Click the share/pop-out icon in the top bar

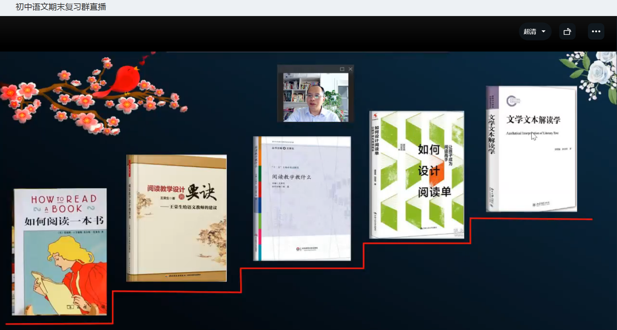567,32
